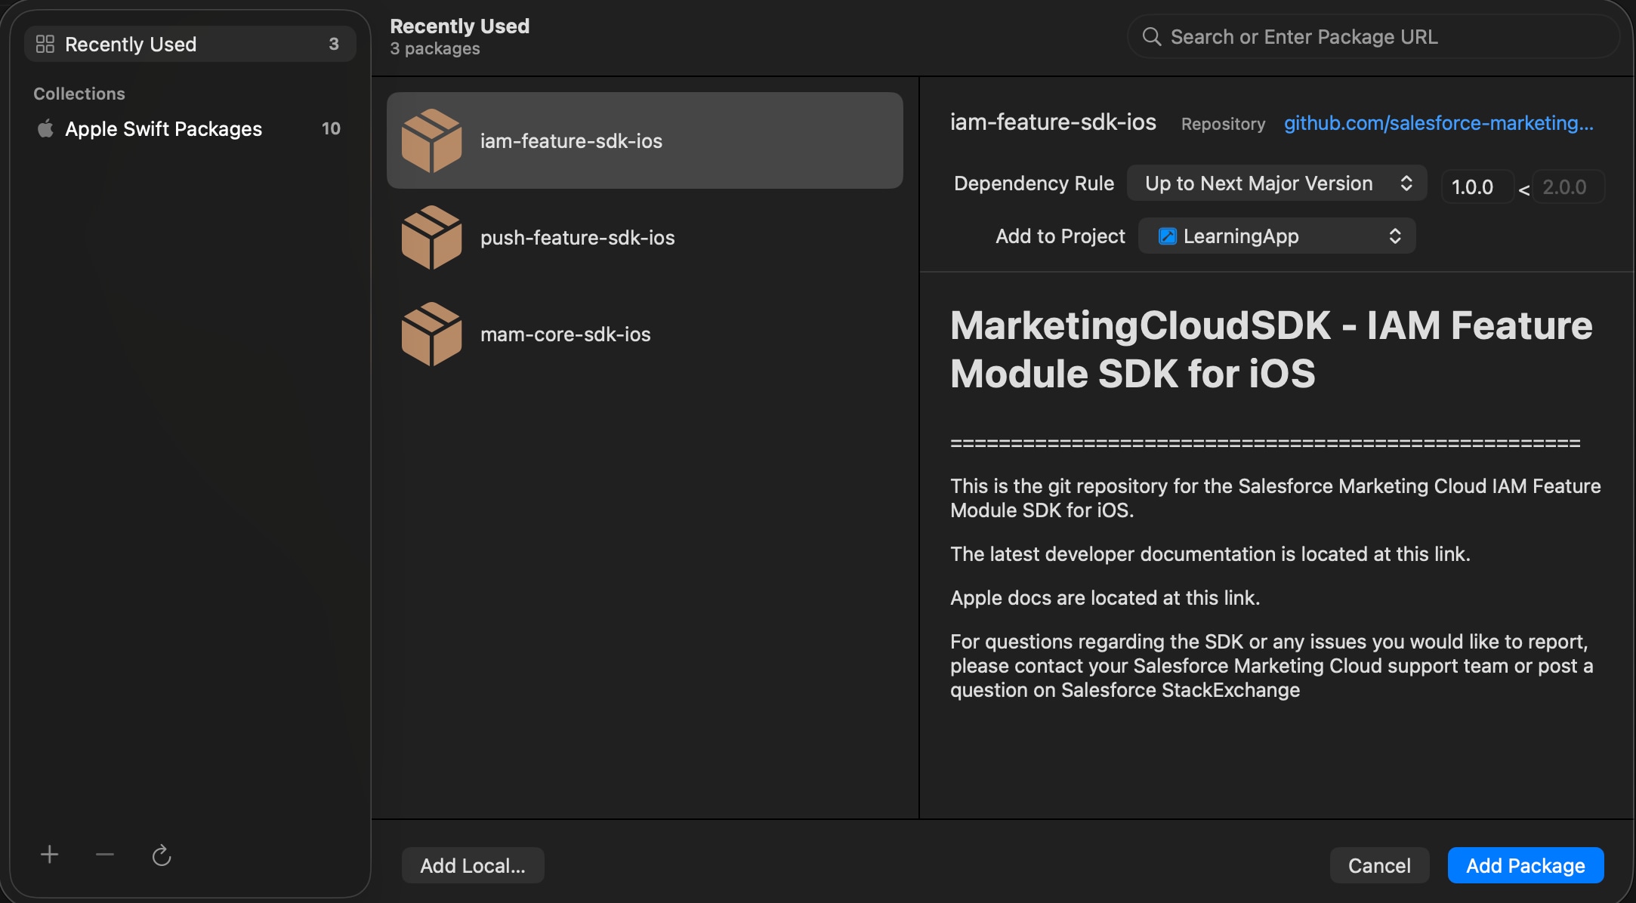Click the 1.0.0 version input field
This screenshot has height=903, width=1636.
(1474, 186)
